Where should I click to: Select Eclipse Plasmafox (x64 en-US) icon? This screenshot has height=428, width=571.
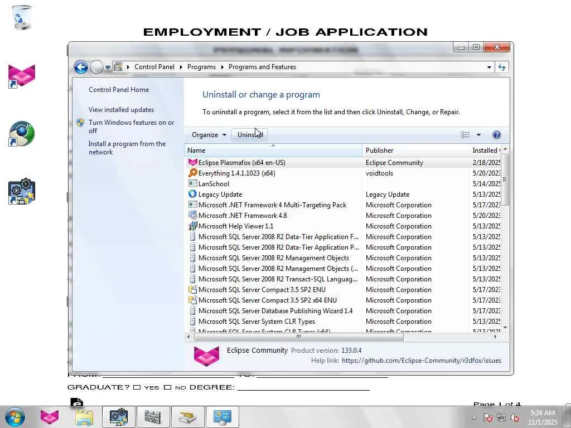pyautogui.click(x=192, y=162)
